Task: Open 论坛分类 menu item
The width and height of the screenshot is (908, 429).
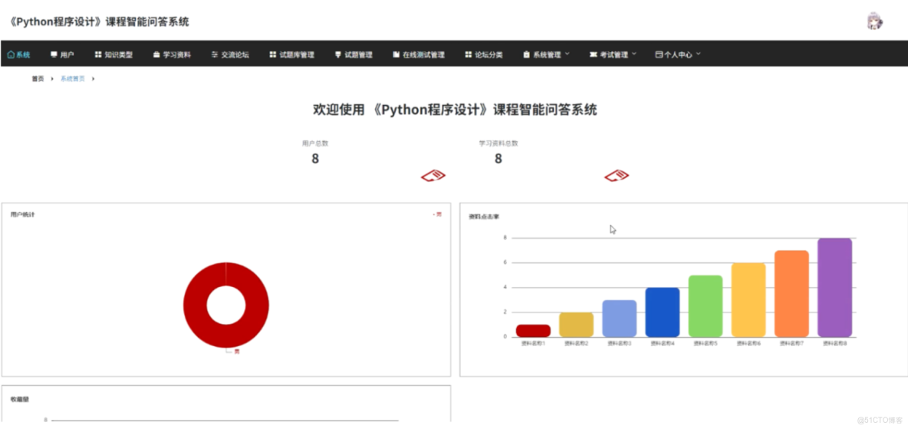Action: [484, 55]
